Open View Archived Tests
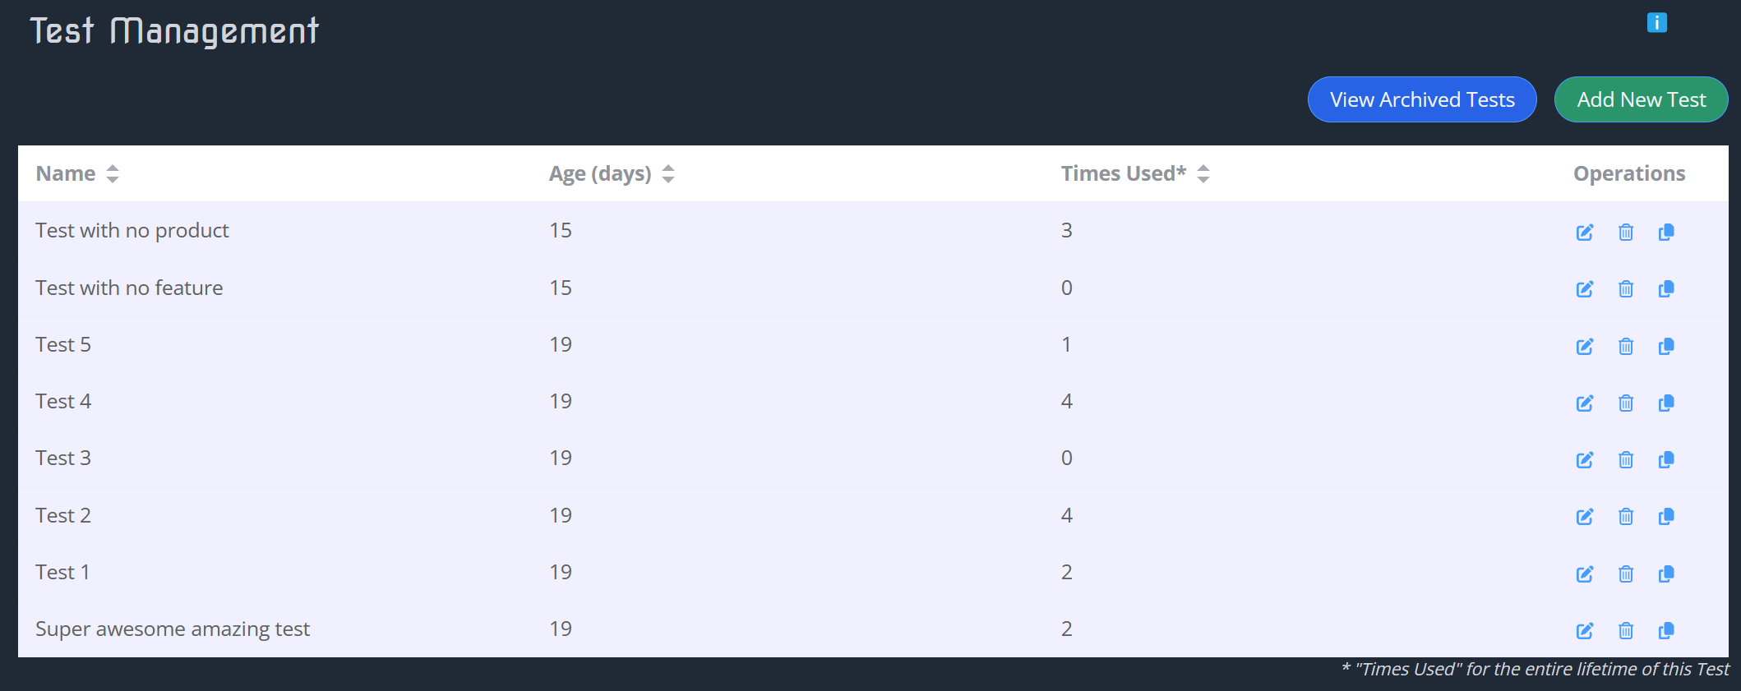The height and width of the screenshot is (691, 1741). [x=1422, y=99]
